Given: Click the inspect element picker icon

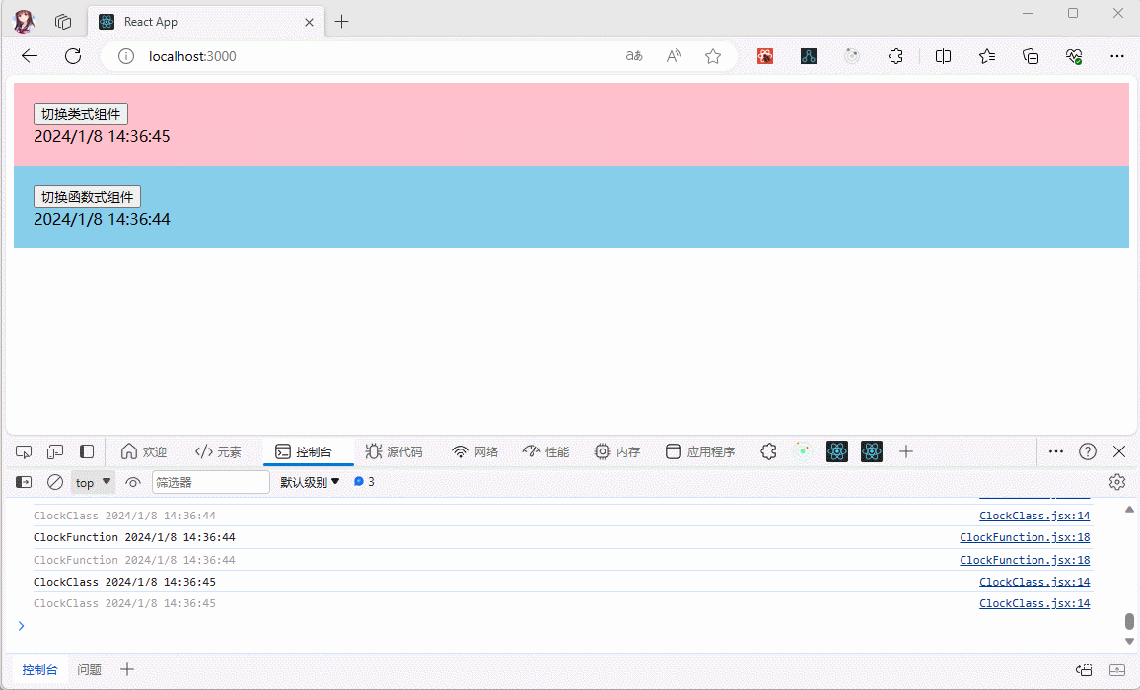Looking at the screenshot, I should pos(24,451).
